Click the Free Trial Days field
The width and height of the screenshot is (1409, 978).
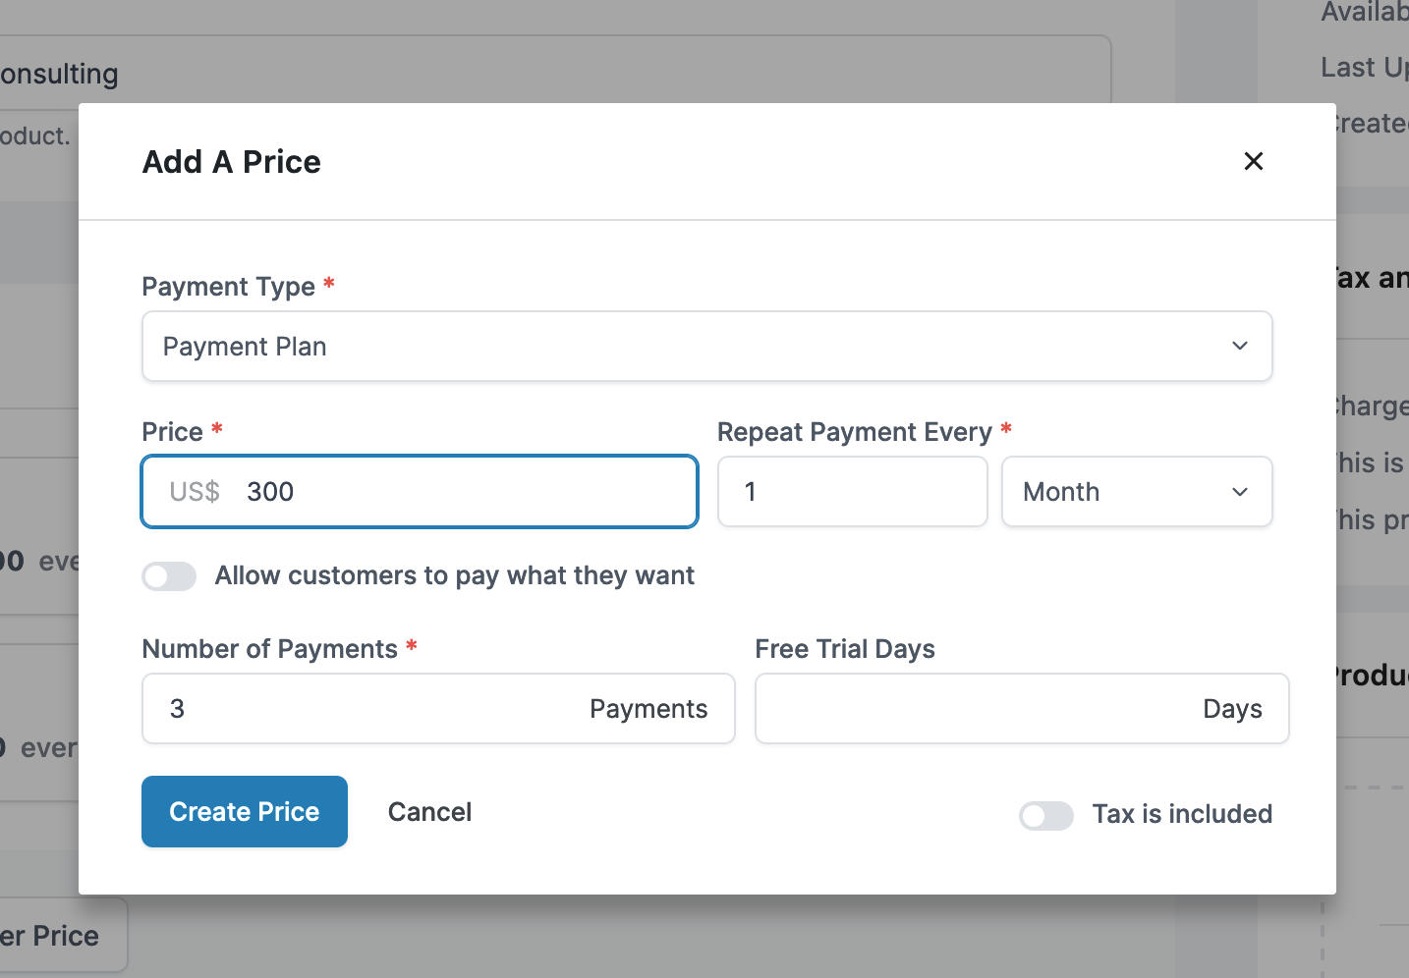[1022, 709]
